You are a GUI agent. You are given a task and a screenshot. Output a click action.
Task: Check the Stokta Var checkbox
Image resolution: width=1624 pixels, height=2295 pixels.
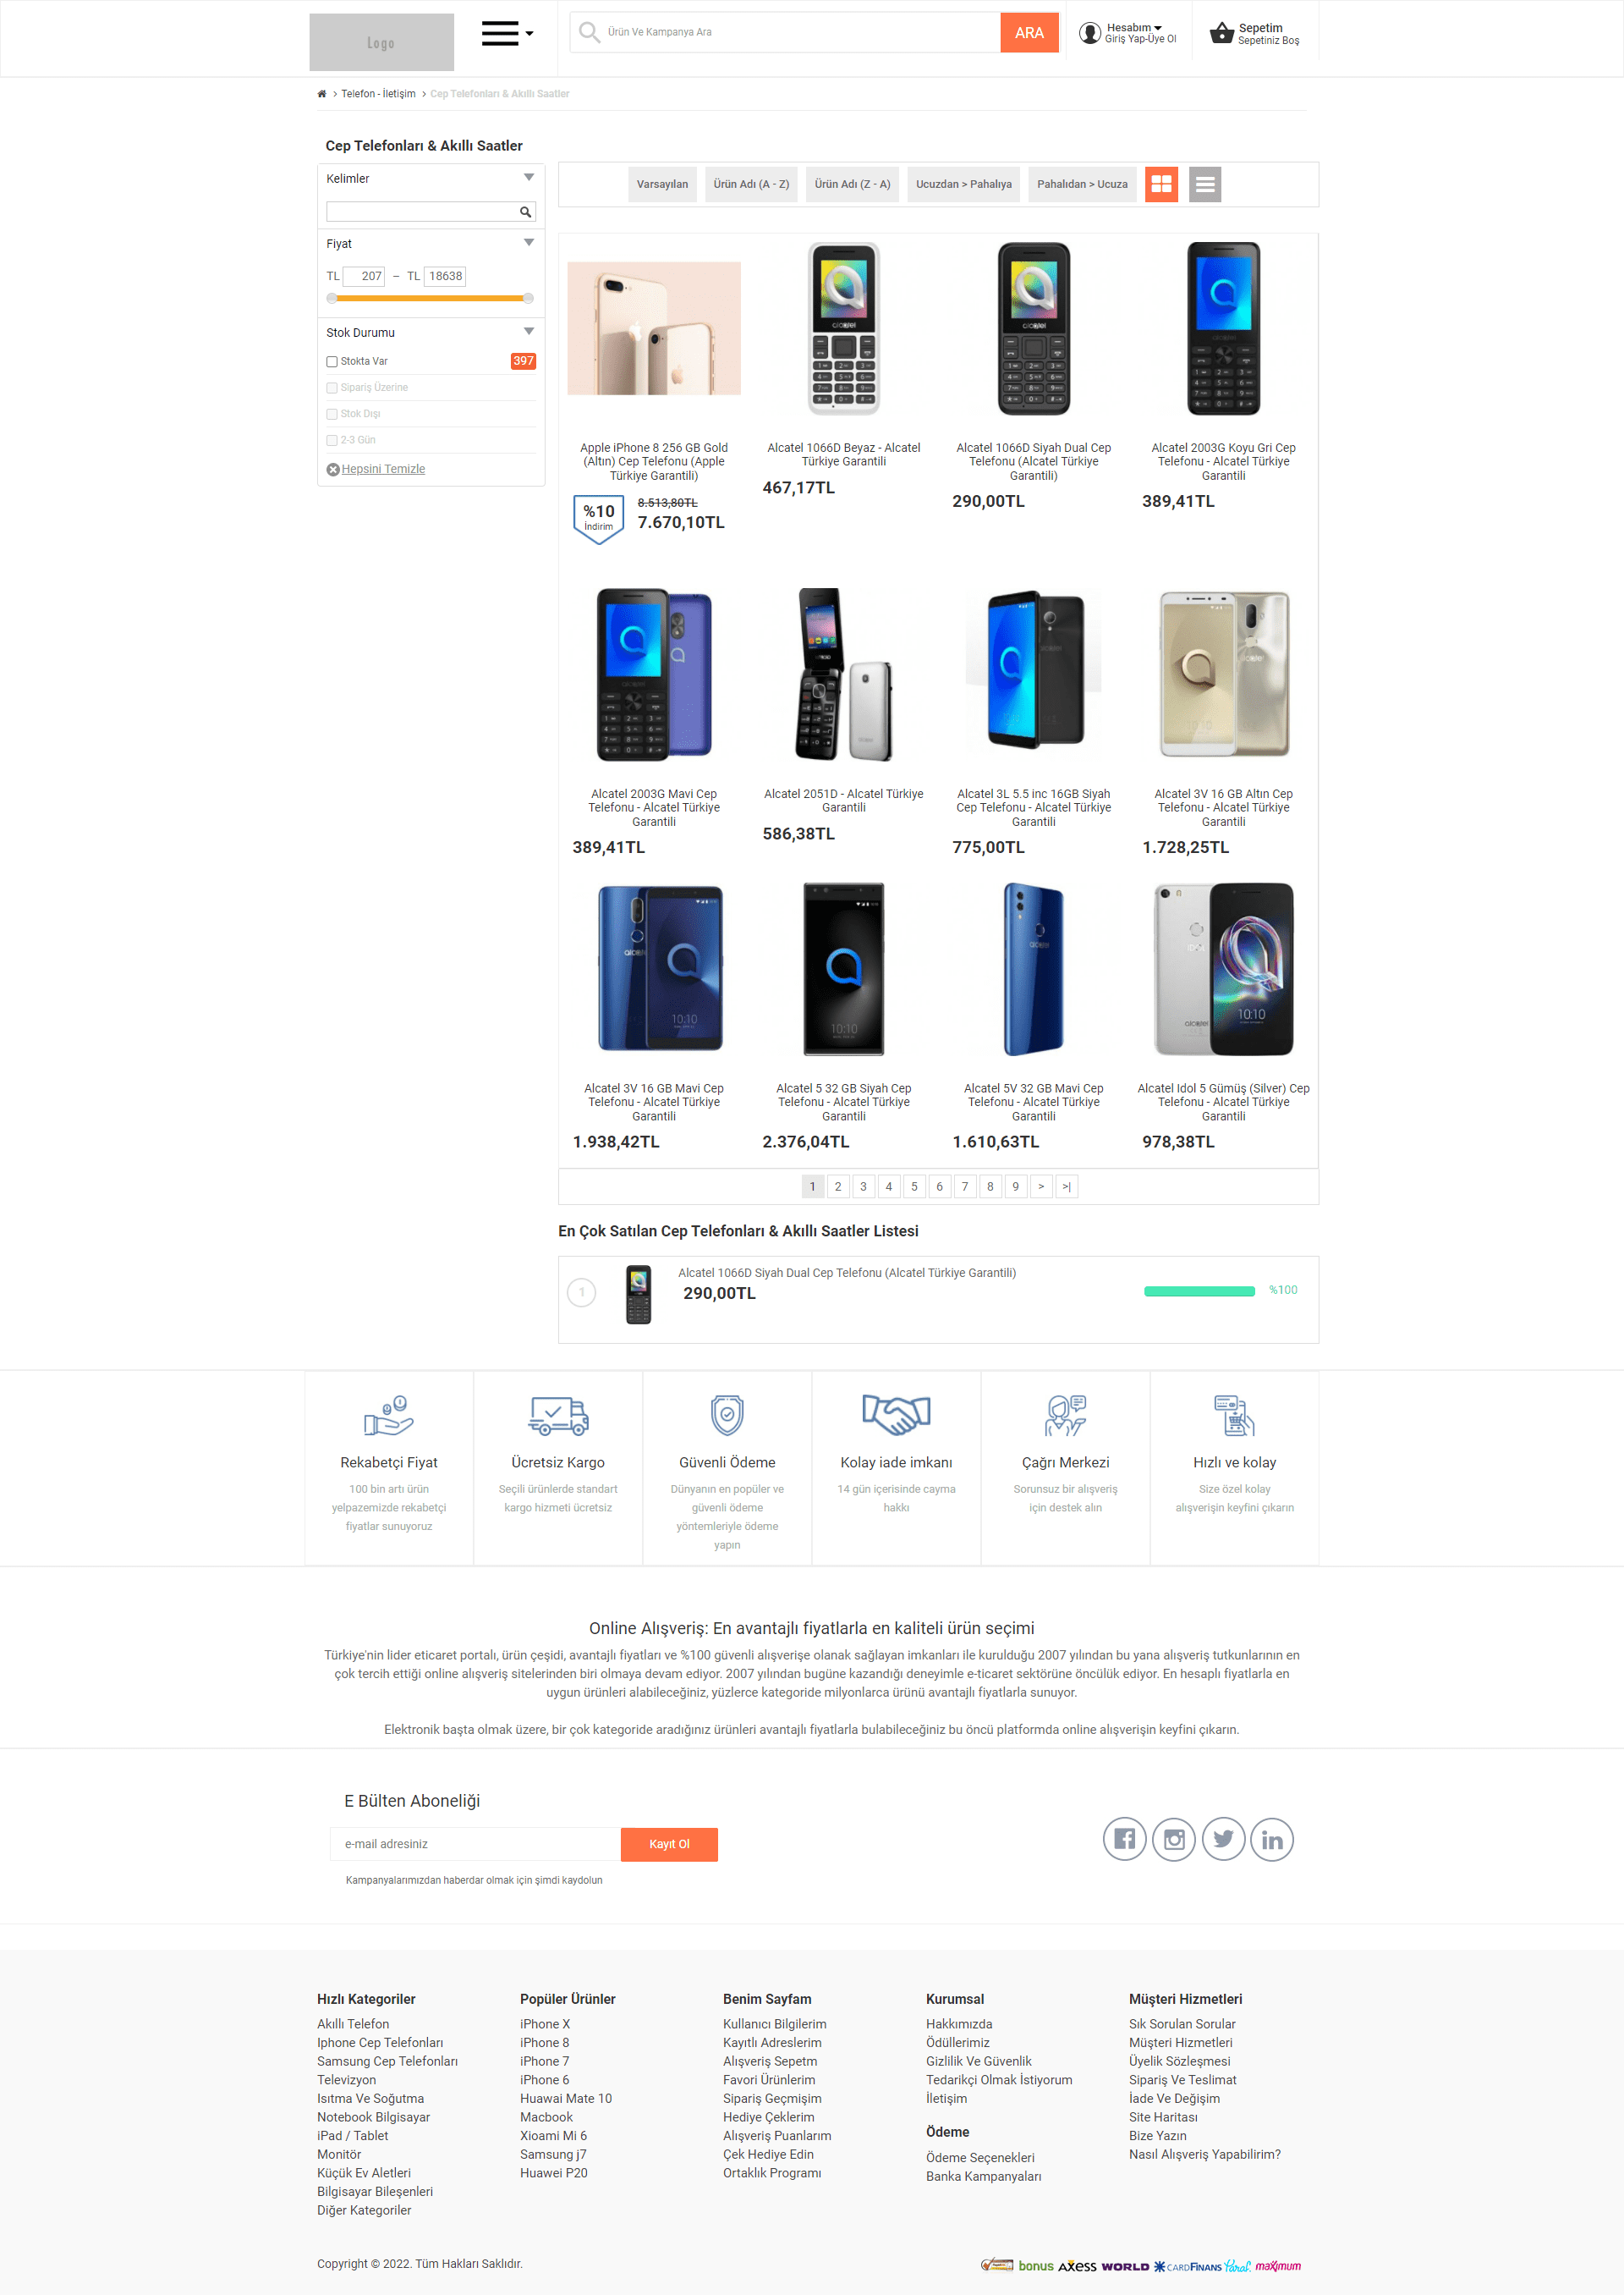tap(332, 362)
